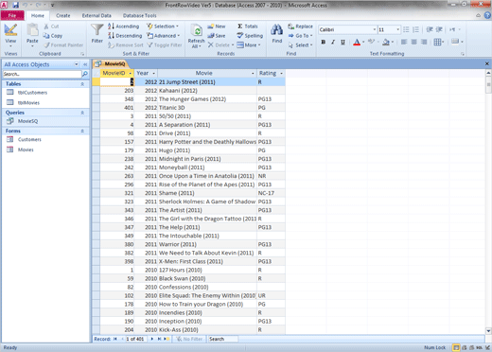
Task: Align text left
Action: [404, 42]
